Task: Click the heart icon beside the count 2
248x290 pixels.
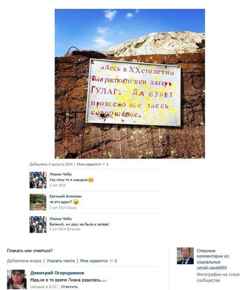Action: click(111, 261)
